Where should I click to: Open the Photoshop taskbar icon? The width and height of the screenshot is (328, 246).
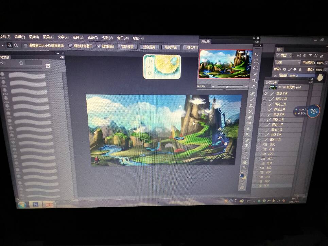tap(35, 204)
